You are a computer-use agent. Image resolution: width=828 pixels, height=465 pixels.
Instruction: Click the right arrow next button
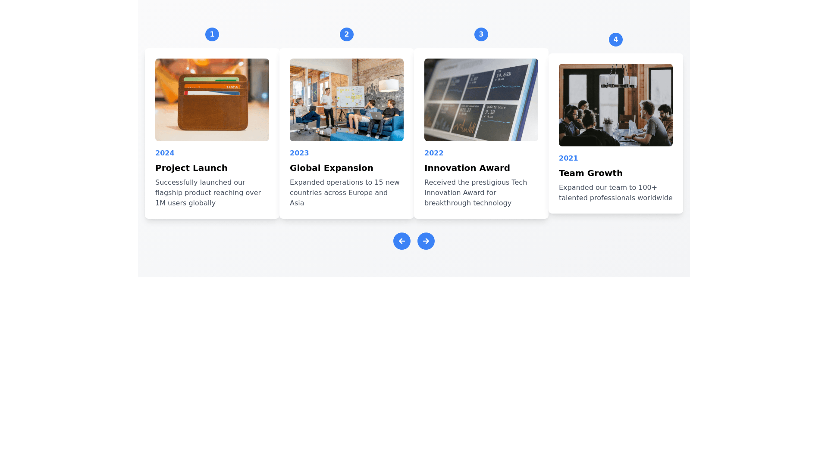(x=426, y=241)
